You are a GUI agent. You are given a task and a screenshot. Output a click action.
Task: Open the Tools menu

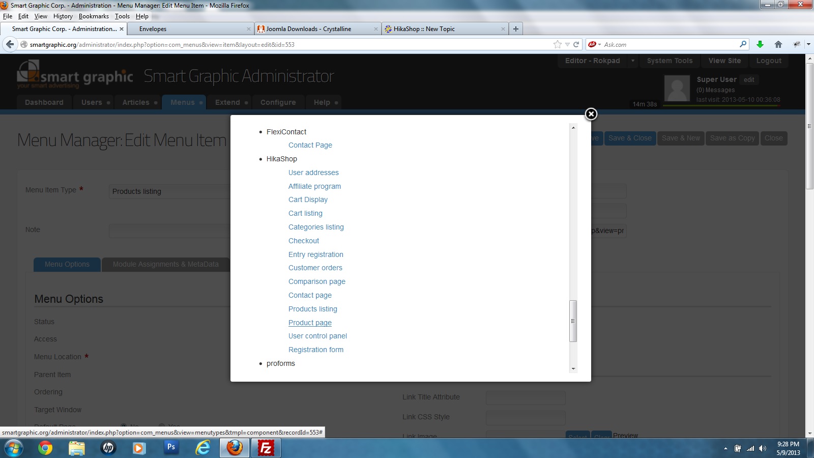(122, 16)
